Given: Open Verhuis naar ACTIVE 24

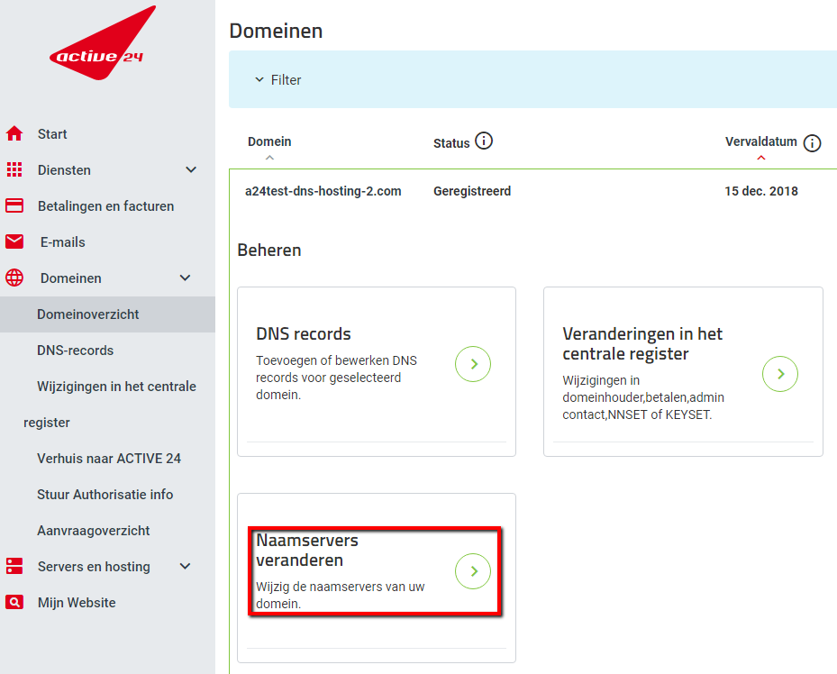Looking at the screenshot, I should (x=109, y=459).
